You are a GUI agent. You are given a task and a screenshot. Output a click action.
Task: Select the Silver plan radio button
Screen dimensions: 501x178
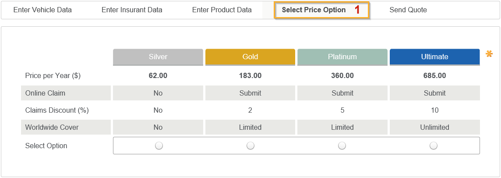(159, 146)
